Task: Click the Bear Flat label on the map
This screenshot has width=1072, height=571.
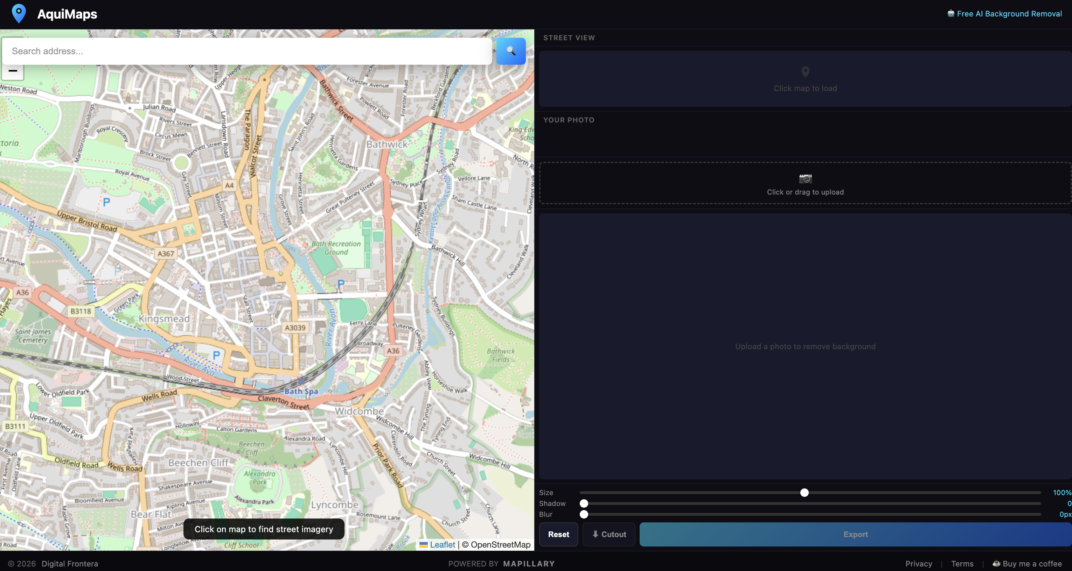Action: [151, 514]
